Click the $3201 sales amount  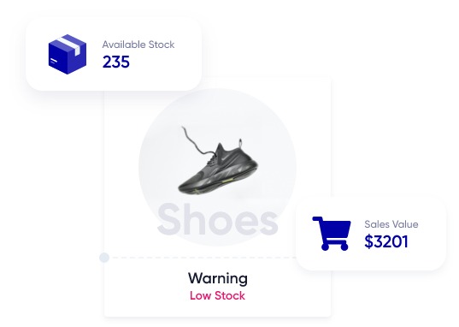[x=386, y=241]
